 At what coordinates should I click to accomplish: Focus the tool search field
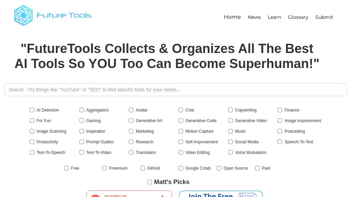[x=175, y=90]
